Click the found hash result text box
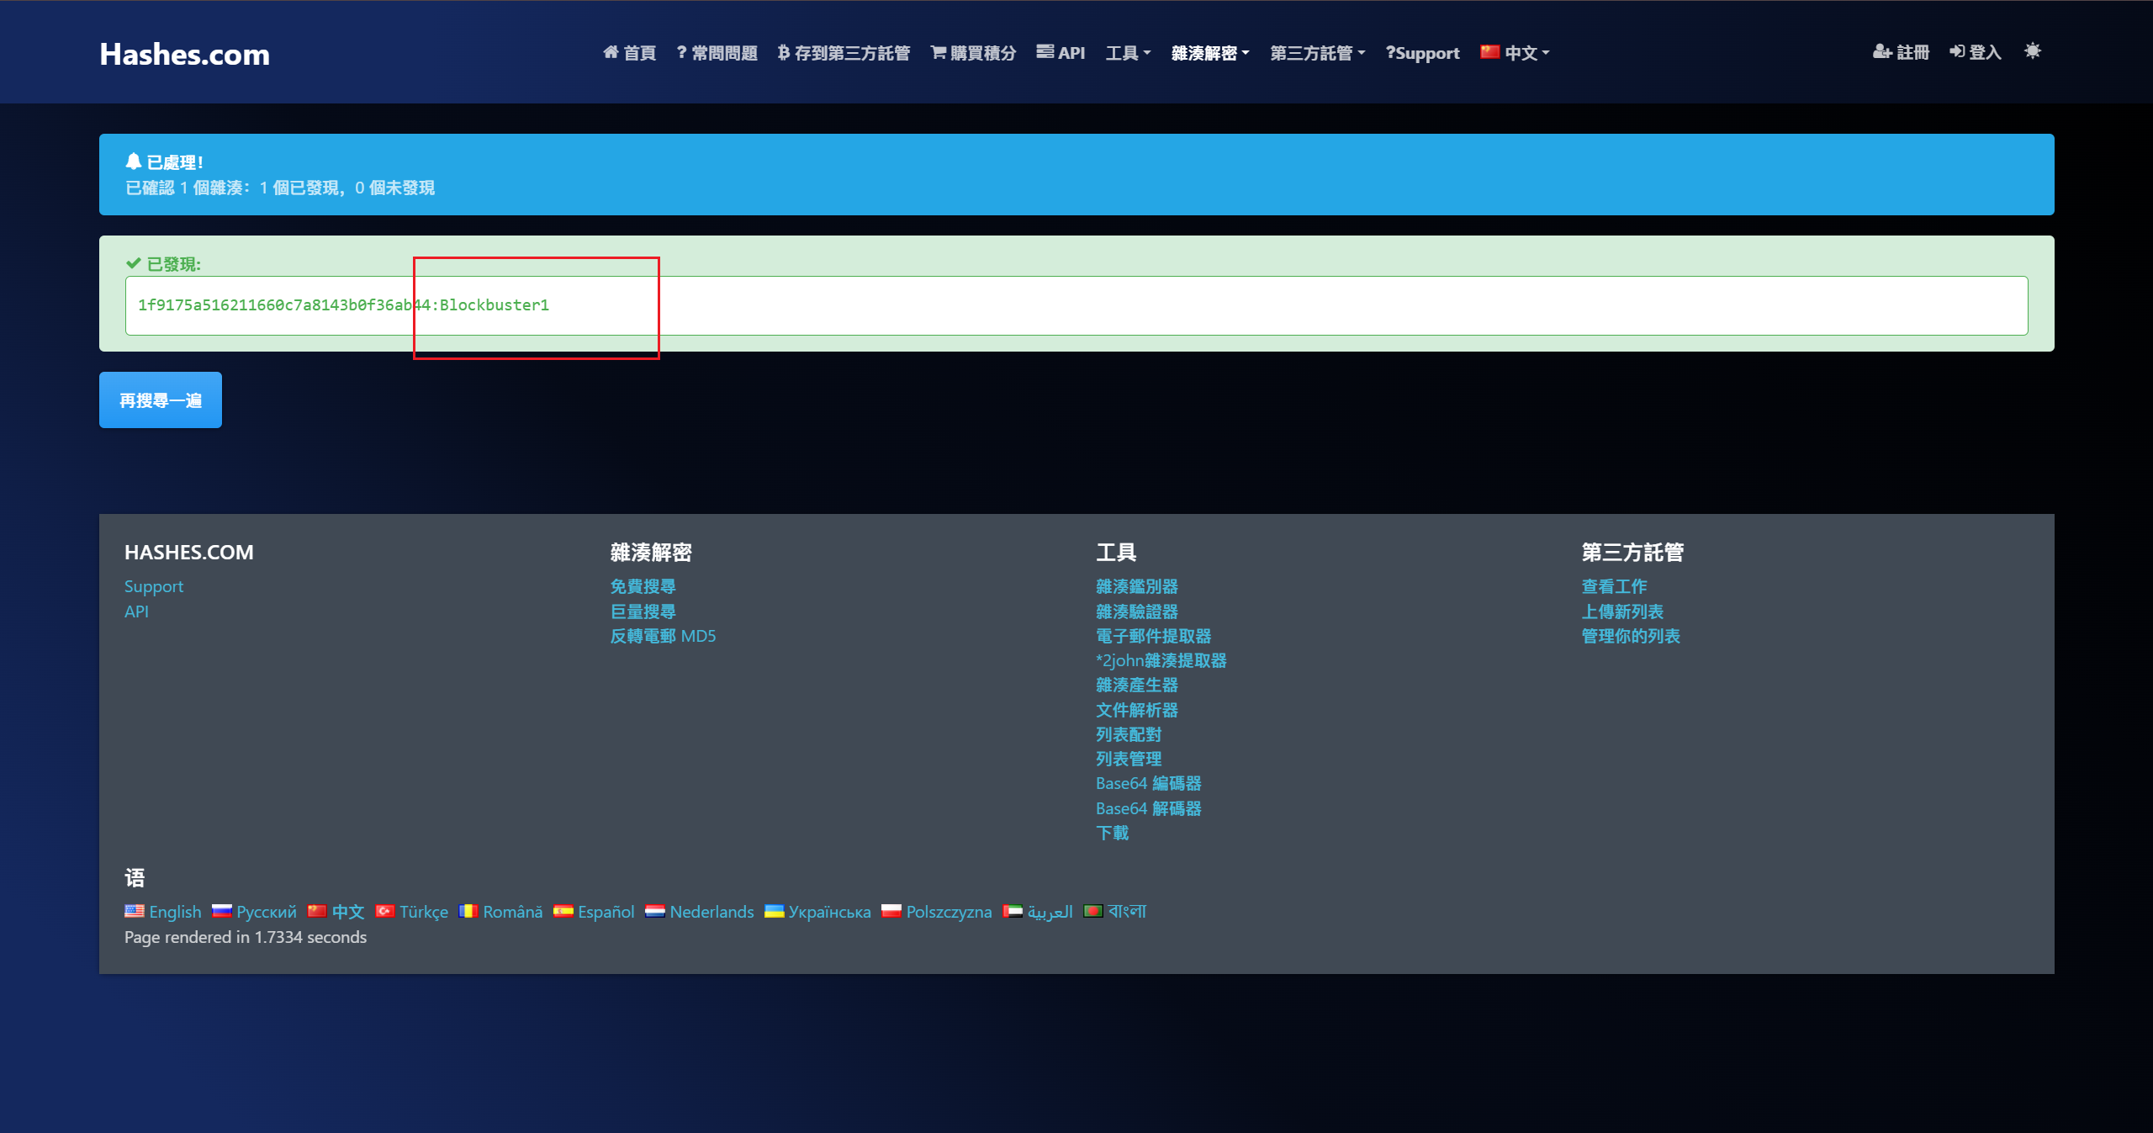Image resolution: width=2153 pixels, height=1133 pixels. 1076,305
